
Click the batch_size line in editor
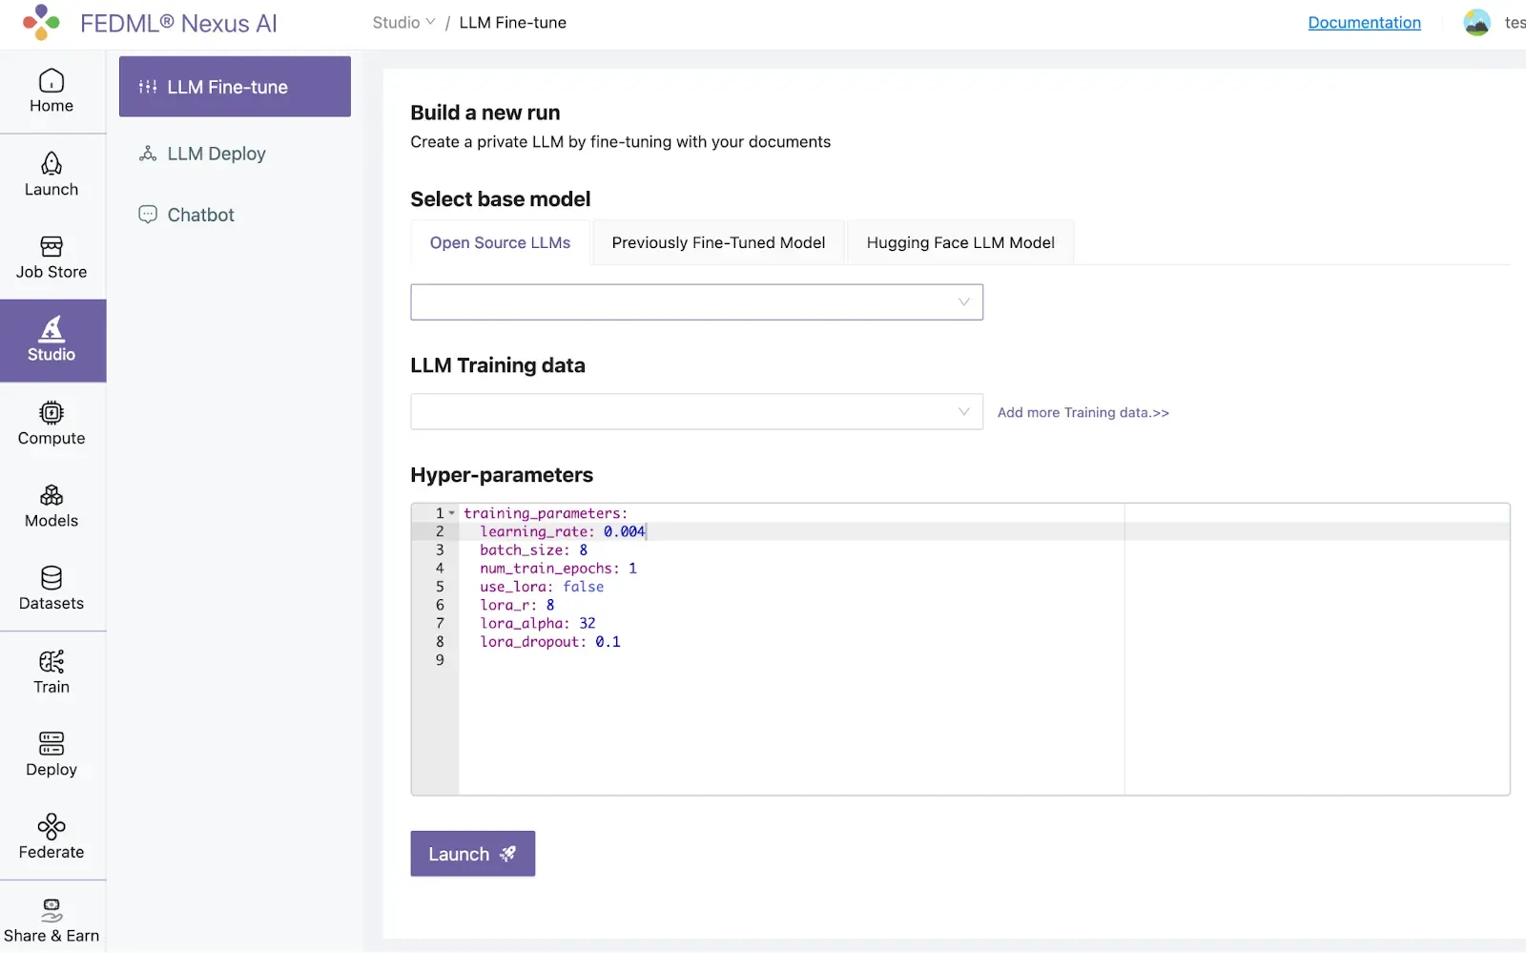[533, 550]
